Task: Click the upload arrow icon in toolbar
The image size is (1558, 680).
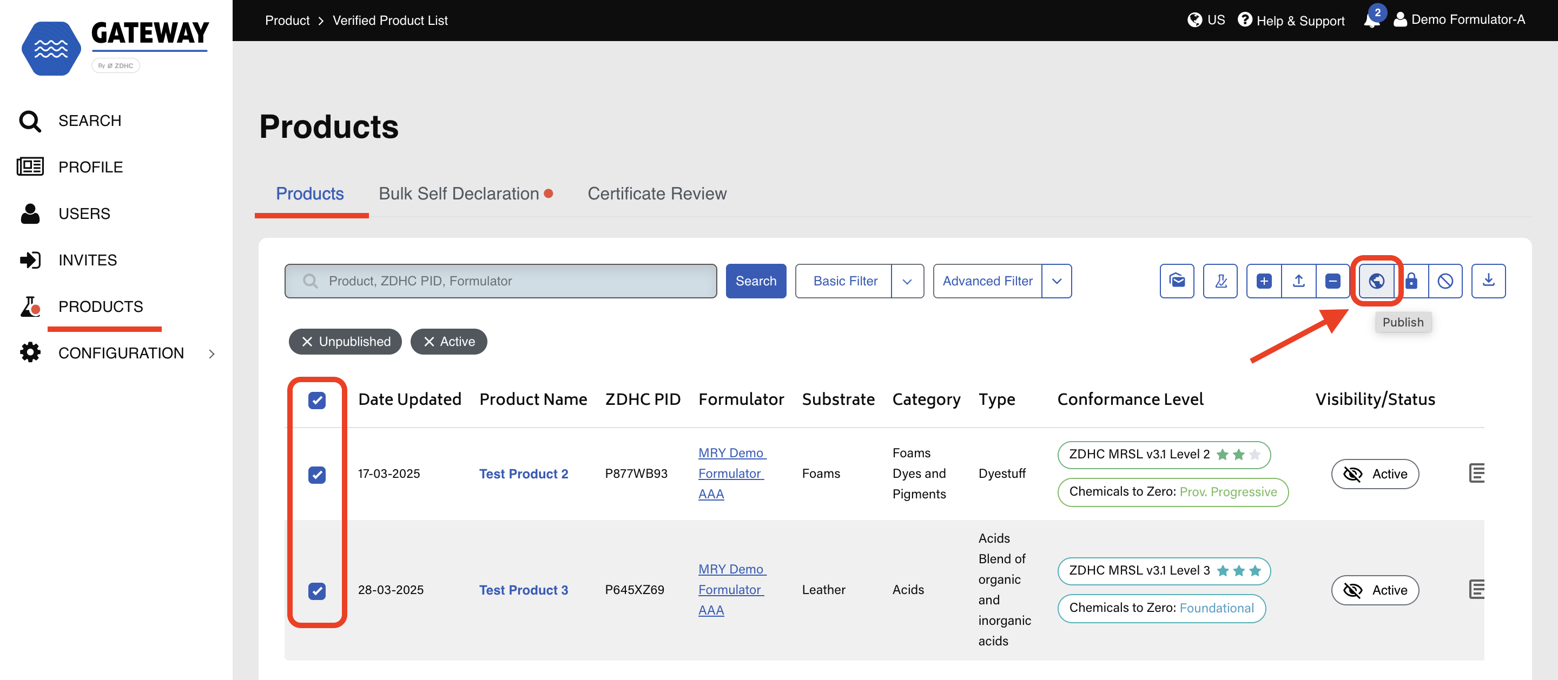Action: (x=1298, y=281)
